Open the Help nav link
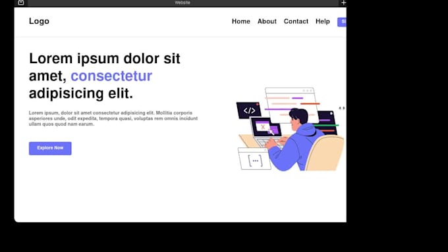Viewport: 448px width, 252px height. pyautogui.click(x=323, y=22)
